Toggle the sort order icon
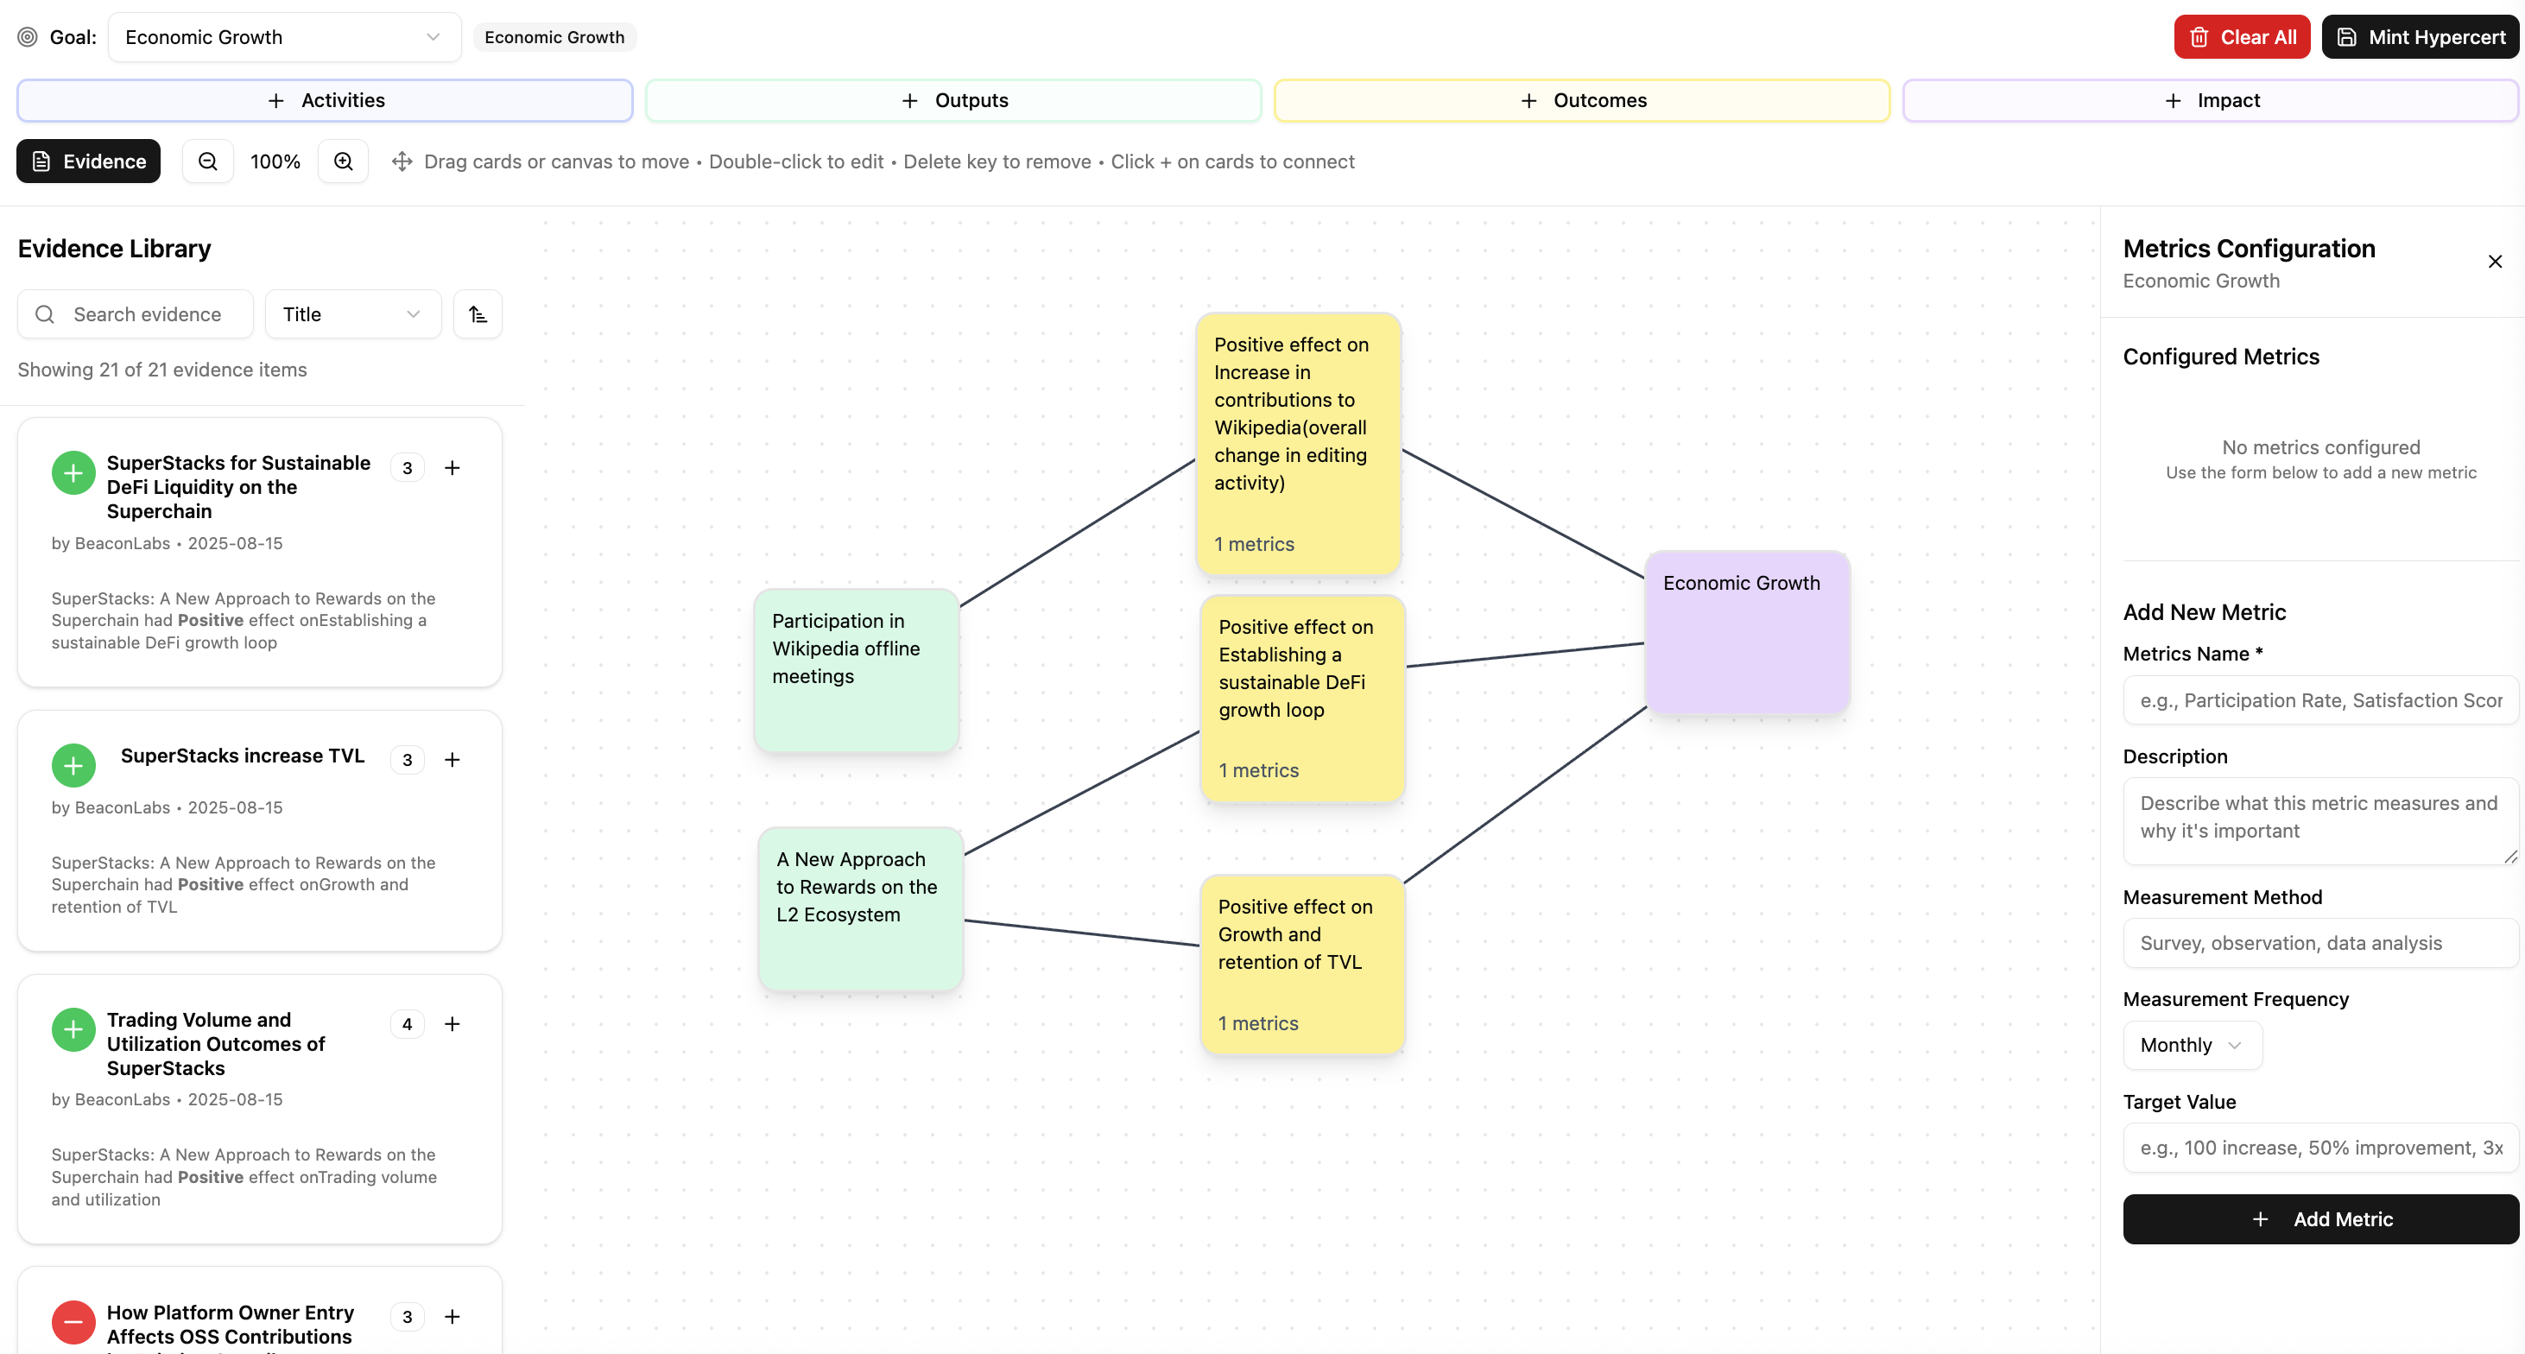The width and height of the screenshot is (2525, 1354). point(478,313)
